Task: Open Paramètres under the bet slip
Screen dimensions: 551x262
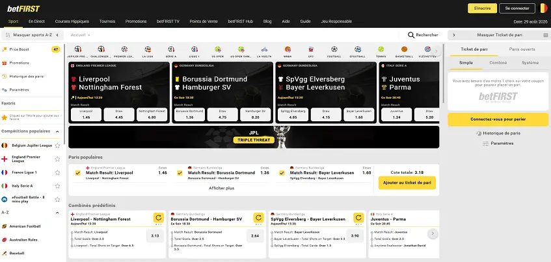Action: point(498,143)
